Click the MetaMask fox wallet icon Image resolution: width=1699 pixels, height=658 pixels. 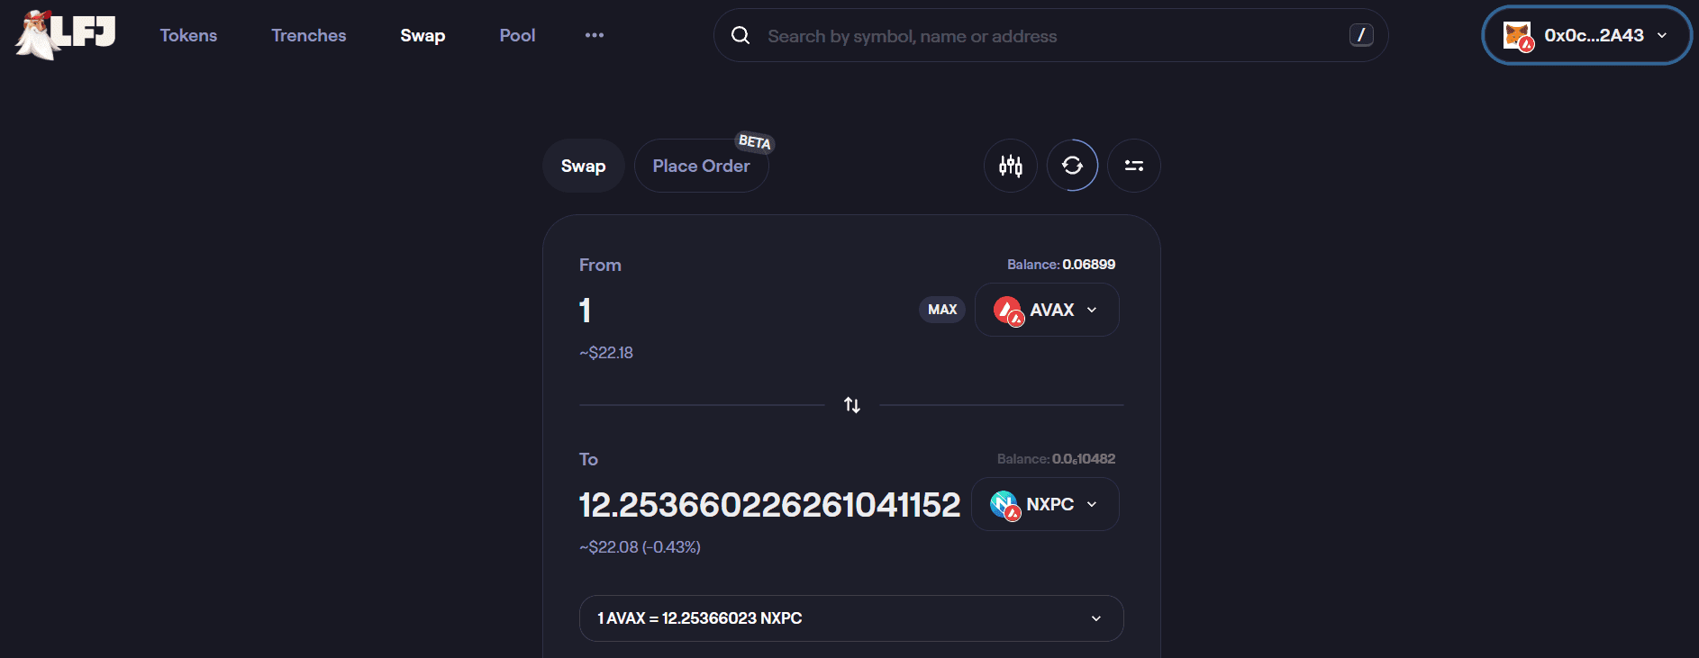(x=1518, y=36)
